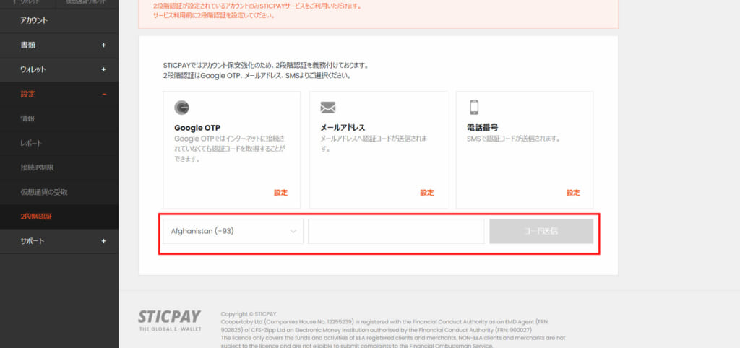The image size is (740, 348).
Task: Select 2段階認証 in sidebar
Action: (x=36, y=217)
